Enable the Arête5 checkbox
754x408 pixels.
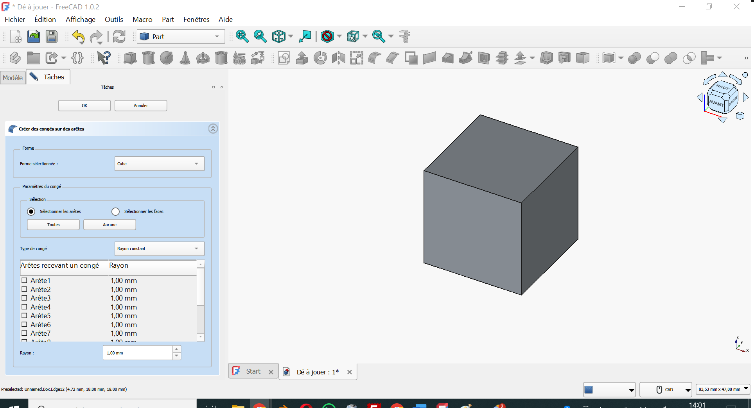click(x=24, y=316)
